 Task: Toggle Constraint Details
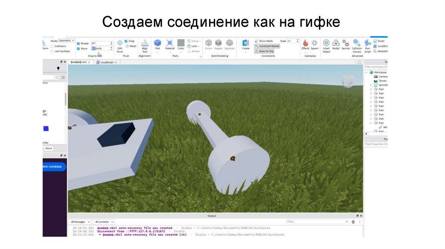[x=267, y=46]
